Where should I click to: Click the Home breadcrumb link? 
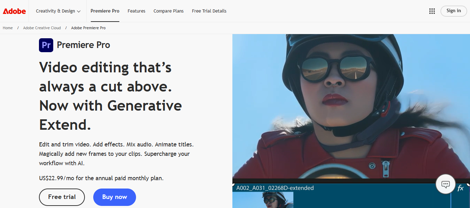click(x=8, y=28)
